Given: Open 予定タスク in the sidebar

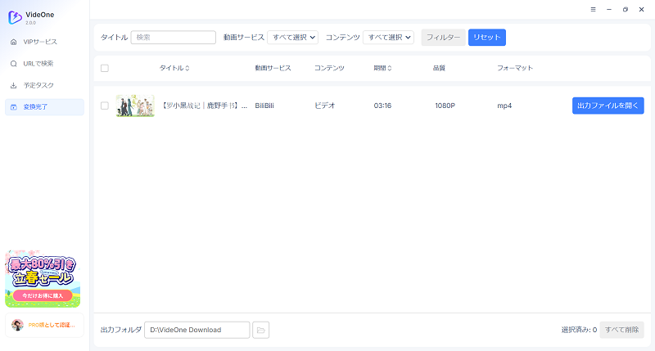Looking at the screenshot, I should (x=44, y=85).
